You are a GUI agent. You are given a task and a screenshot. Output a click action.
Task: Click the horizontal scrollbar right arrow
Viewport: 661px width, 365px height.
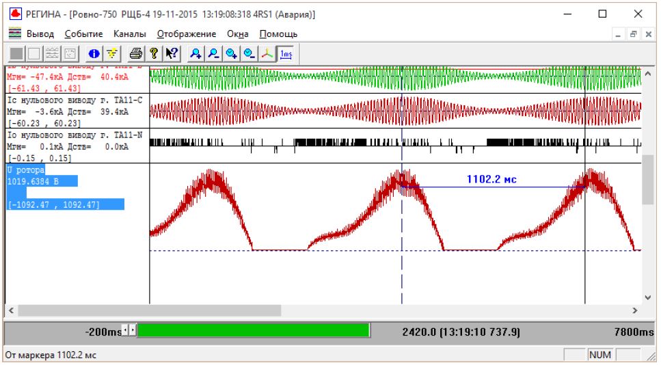click(635, 310)
